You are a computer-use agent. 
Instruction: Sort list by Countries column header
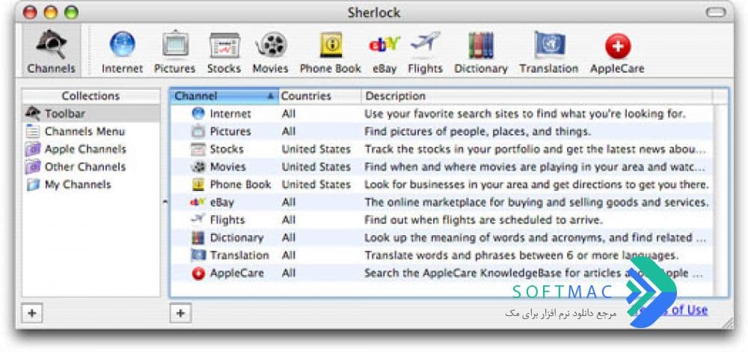coord(319,96)
